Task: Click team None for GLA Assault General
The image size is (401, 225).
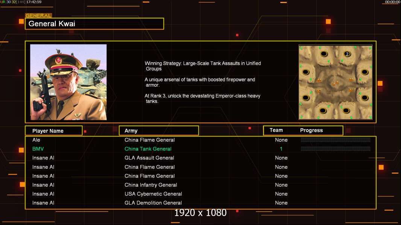Action: click(281, 158)
